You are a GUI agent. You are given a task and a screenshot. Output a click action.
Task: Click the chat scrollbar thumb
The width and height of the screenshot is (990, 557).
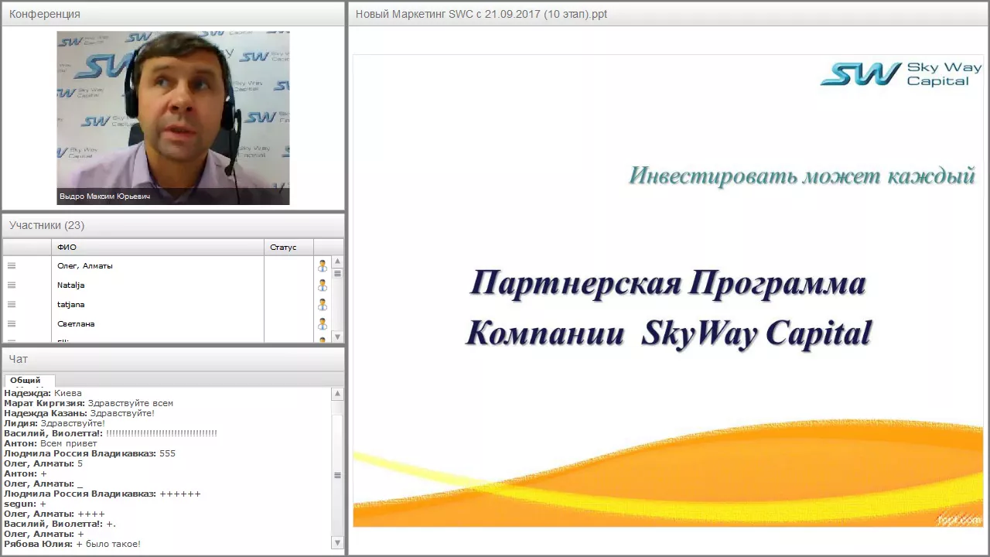337,476
